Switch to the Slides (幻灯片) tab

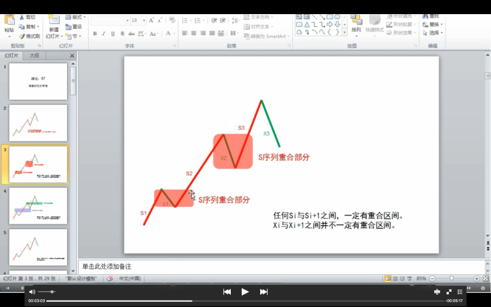[12, 56]
